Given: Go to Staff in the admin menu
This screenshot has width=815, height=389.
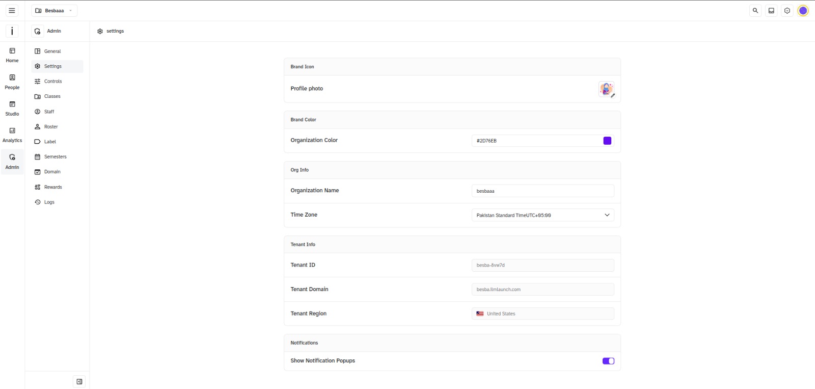Looking at the screenshot, I should tap(57, 112).
